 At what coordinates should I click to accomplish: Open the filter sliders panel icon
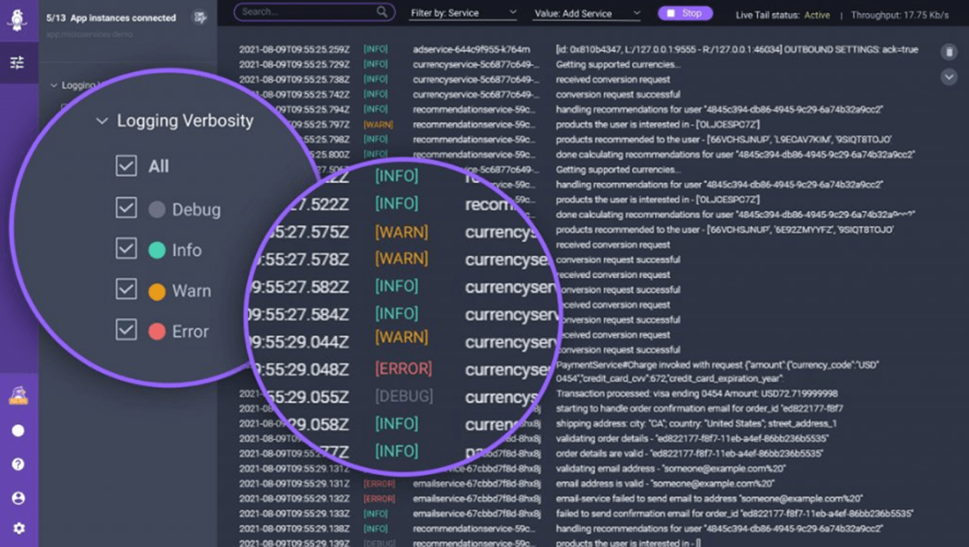coord(17,63)
